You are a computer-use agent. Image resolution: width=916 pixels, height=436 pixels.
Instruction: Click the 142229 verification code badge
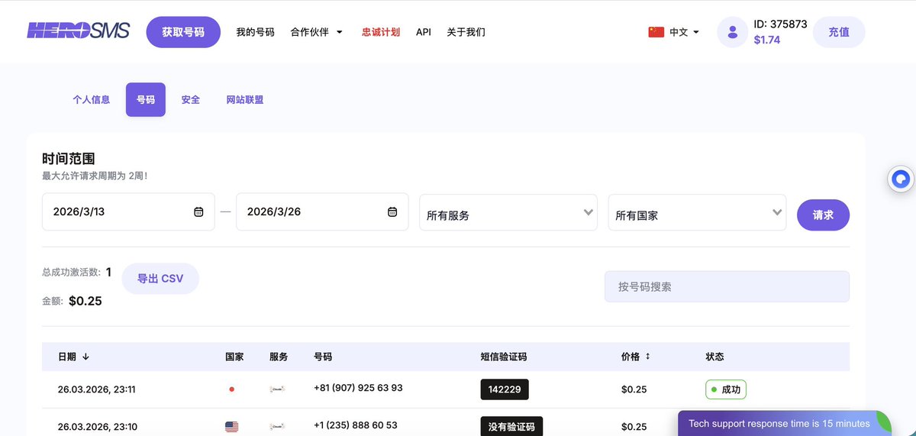coord(505,389)
